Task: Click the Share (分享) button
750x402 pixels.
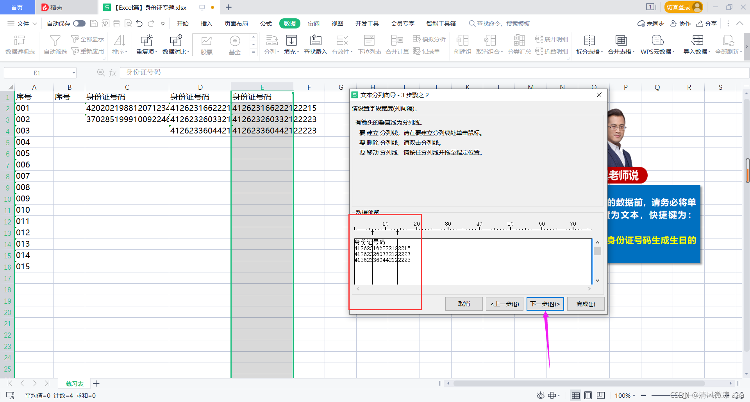Action: click(x=707, y=24)
